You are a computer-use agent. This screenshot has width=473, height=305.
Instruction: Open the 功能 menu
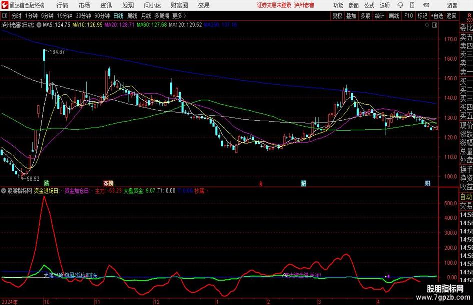pyautogui.click(x=338, y=5)
